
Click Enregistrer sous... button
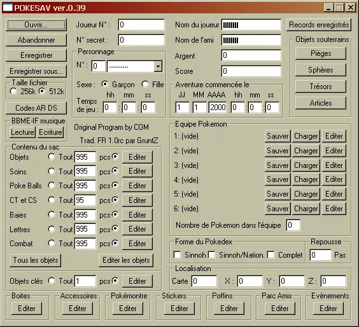click(36, 71)
